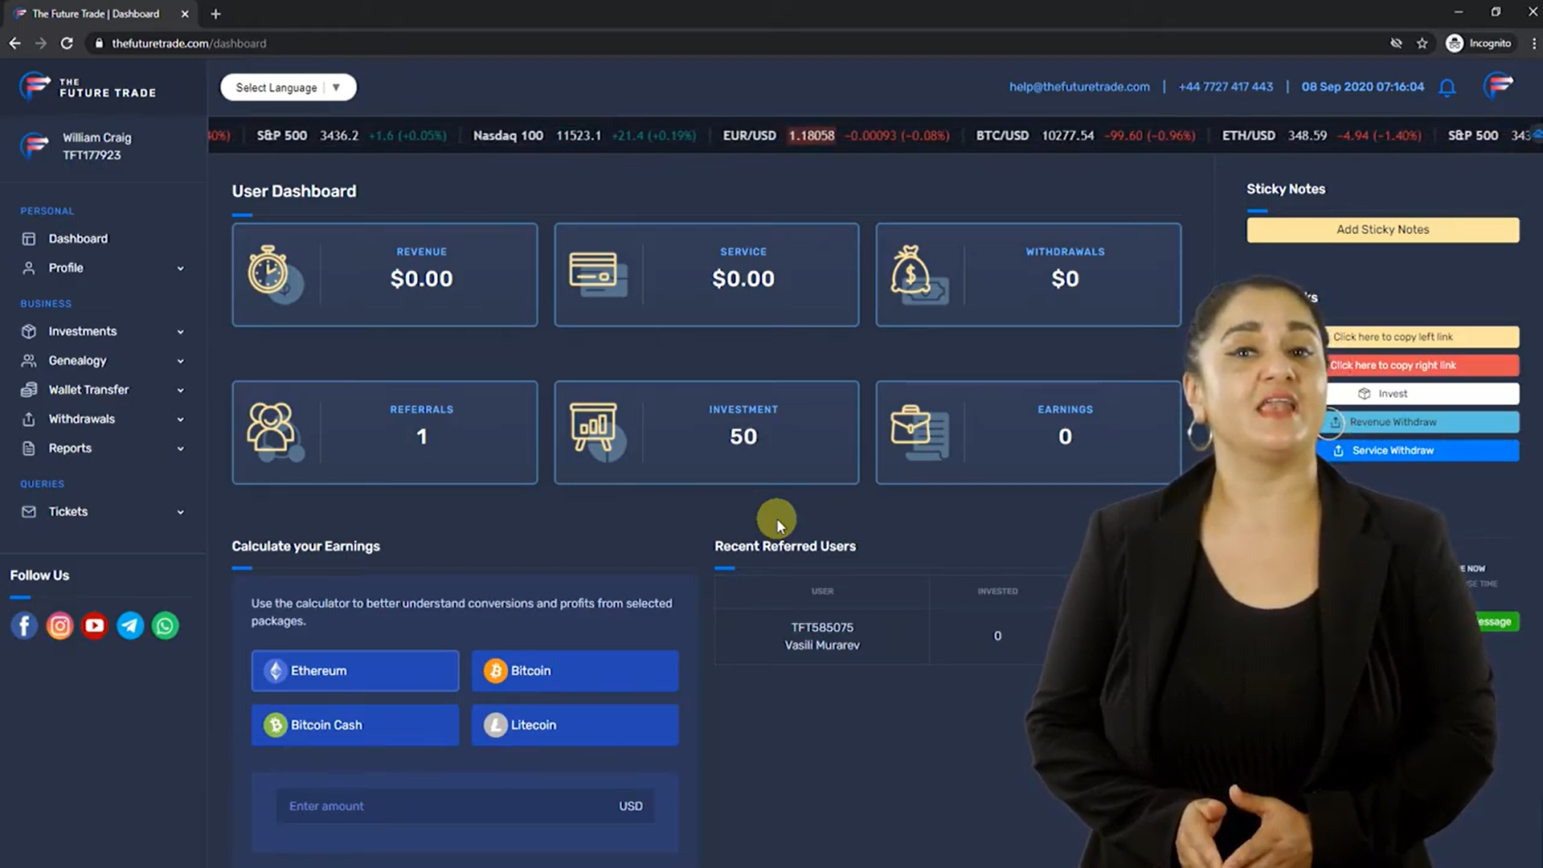Click here to copy left link
The width and height of the screenshot is (1543, 868).
click(x=1421, y=337)
